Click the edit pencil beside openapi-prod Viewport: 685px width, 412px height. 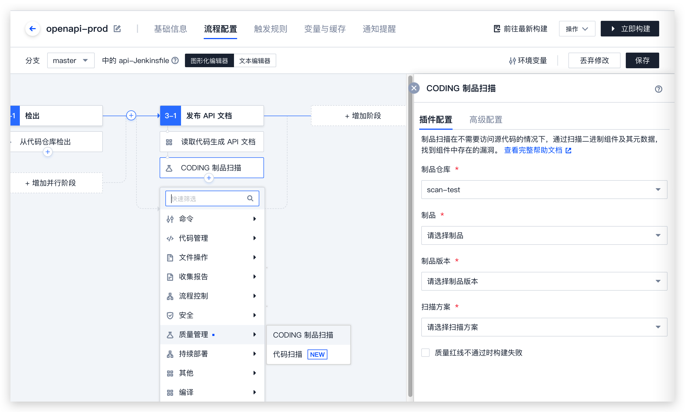tap(117, 29)
